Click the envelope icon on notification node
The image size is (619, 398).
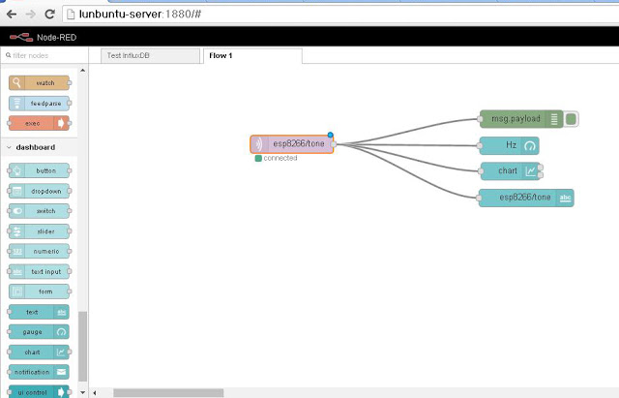tap(61, 372)
